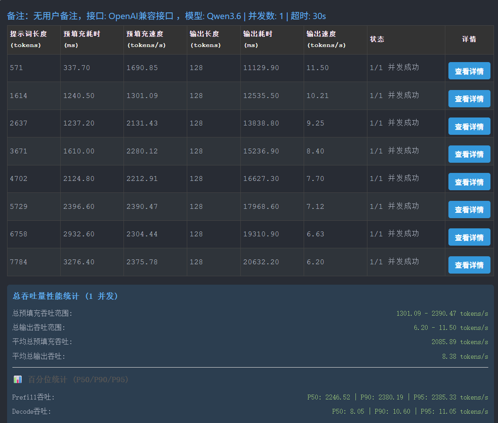Screen dimensions: 498x423
Task: Click the prefill speed value 1301.09 in table
Action: pos(142,96)
